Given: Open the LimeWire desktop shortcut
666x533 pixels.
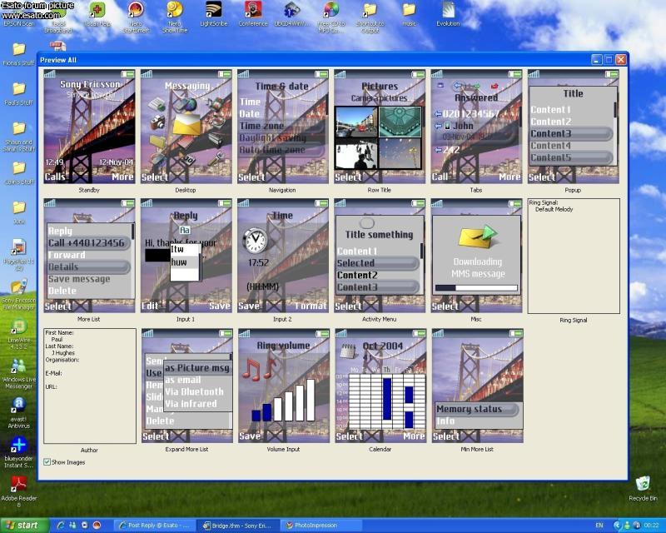Looking at the screenshot, I should [17, 327].
